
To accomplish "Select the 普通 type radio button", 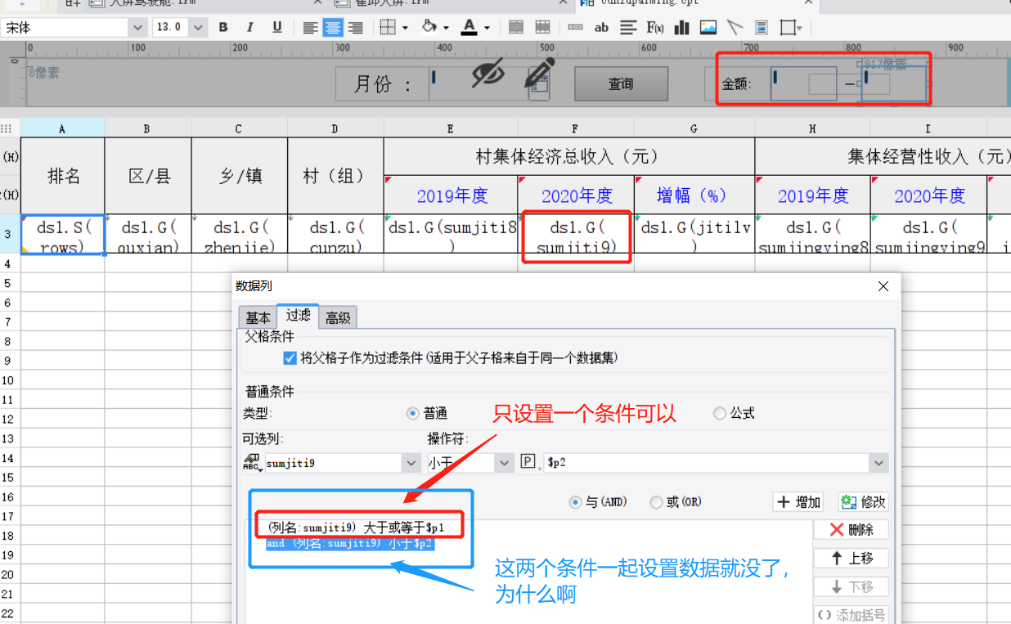I will tap(412, 414).
